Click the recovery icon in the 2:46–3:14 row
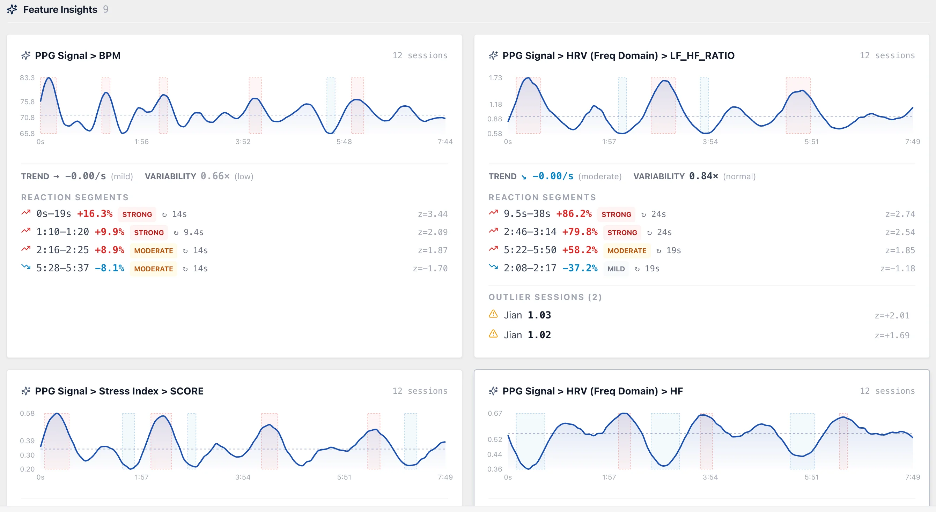936x512 pixels. point(649,233)
